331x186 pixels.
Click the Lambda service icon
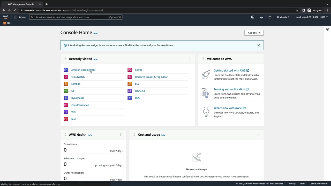(66, 84)
